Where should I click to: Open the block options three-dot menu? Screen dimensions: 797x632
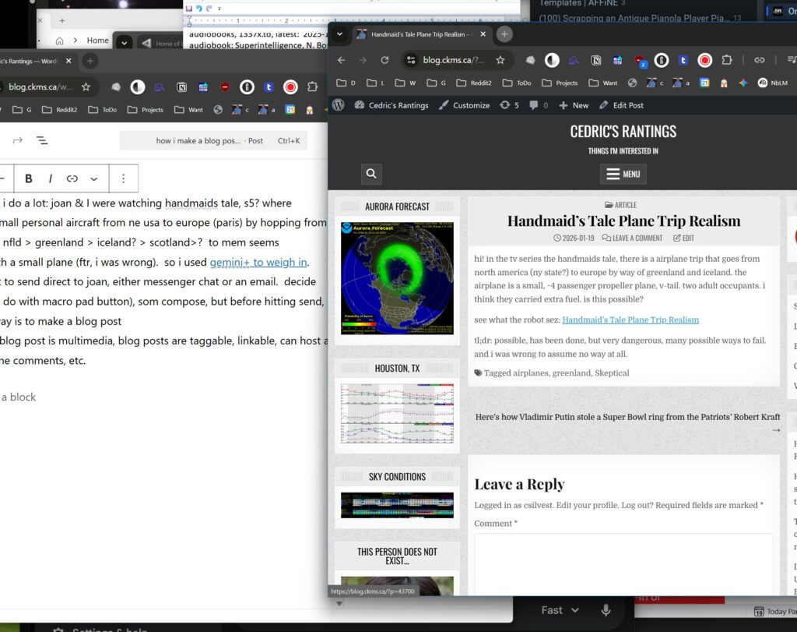(123, 178)
